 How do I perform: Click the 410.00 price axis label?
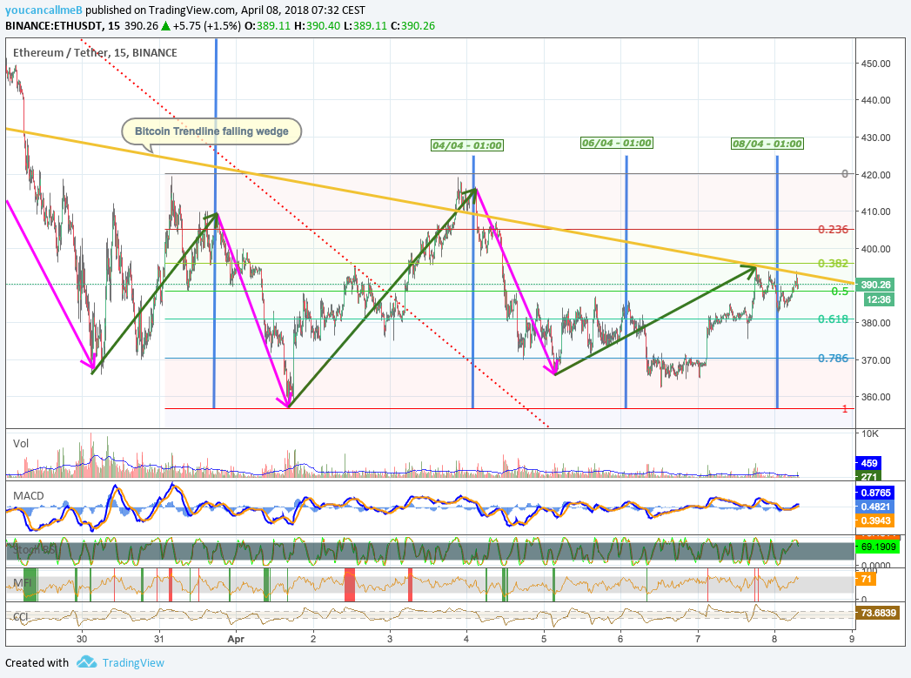point(875,211)
